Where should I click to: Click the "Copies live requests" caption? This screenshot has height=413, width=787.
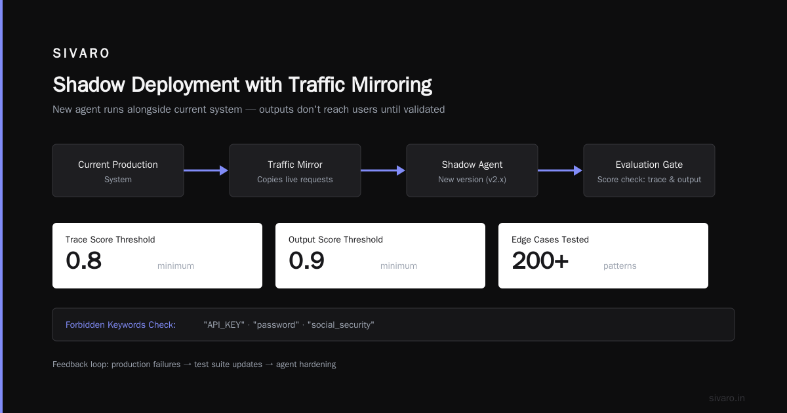(295, 180)
